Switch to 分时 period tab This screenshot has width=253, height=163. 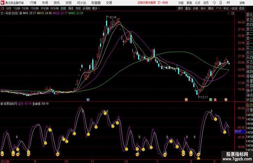(x=9, y=8)
